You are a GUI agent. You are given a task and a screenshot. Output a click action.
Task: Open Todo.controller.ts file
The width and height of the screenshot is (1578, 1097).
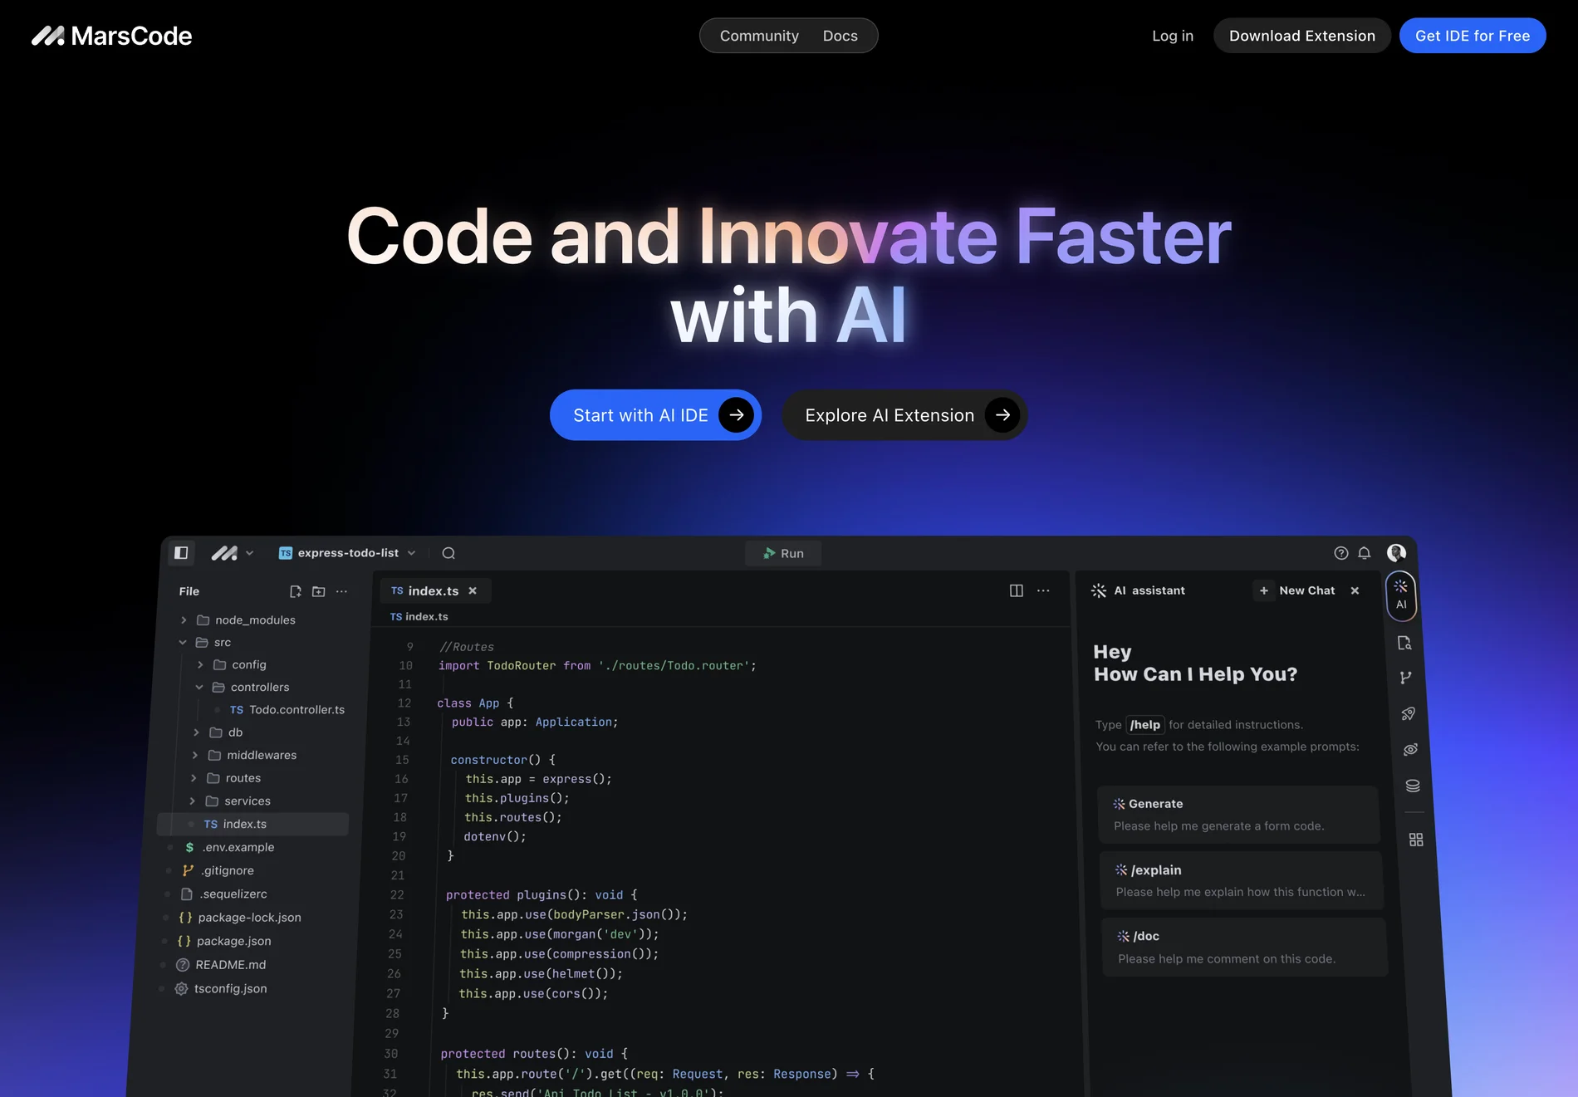tap(287, 709)
